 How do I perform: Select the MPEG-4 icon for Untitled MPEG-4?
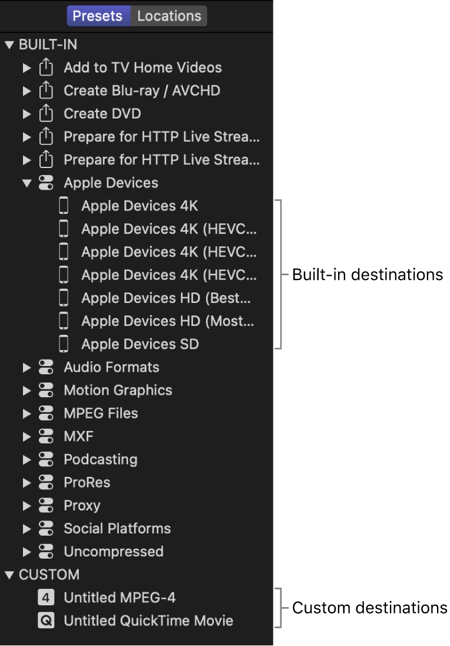[47, 597]
